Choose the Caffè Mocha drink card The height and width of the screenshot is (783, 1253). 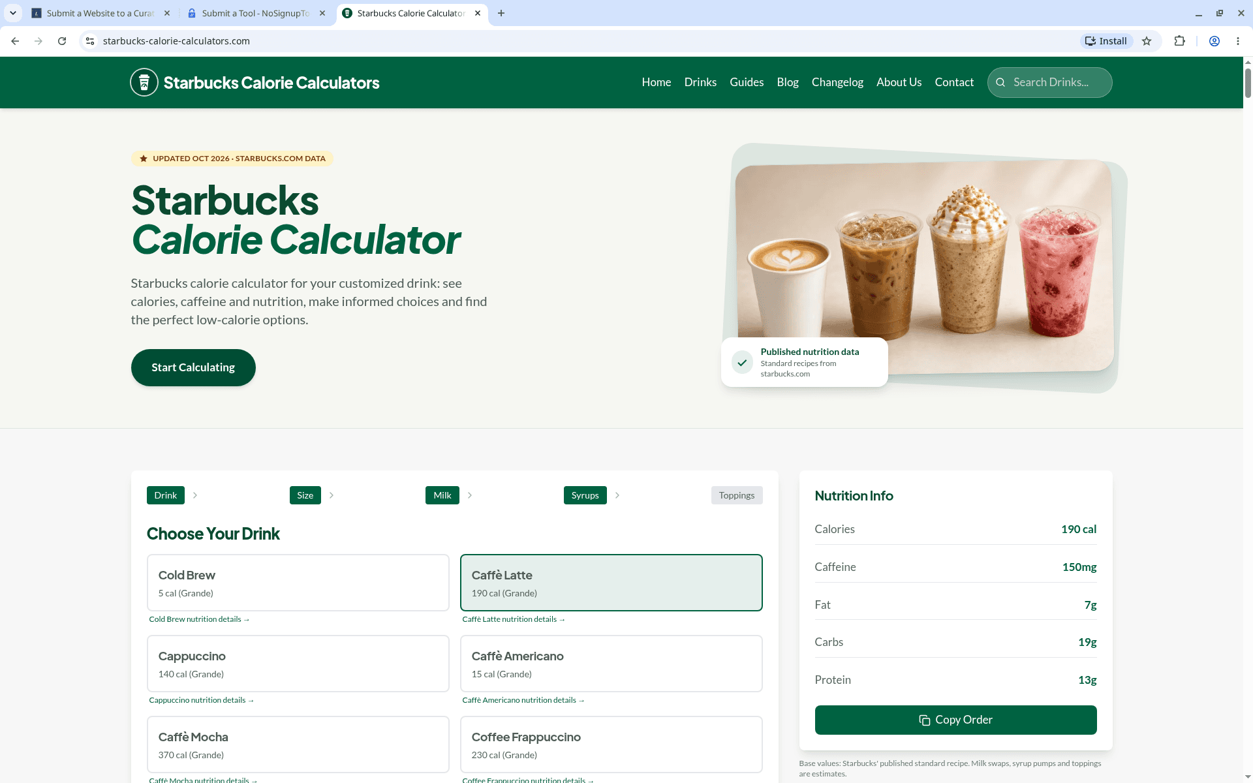pyautogui.click(x=298, y=745)
